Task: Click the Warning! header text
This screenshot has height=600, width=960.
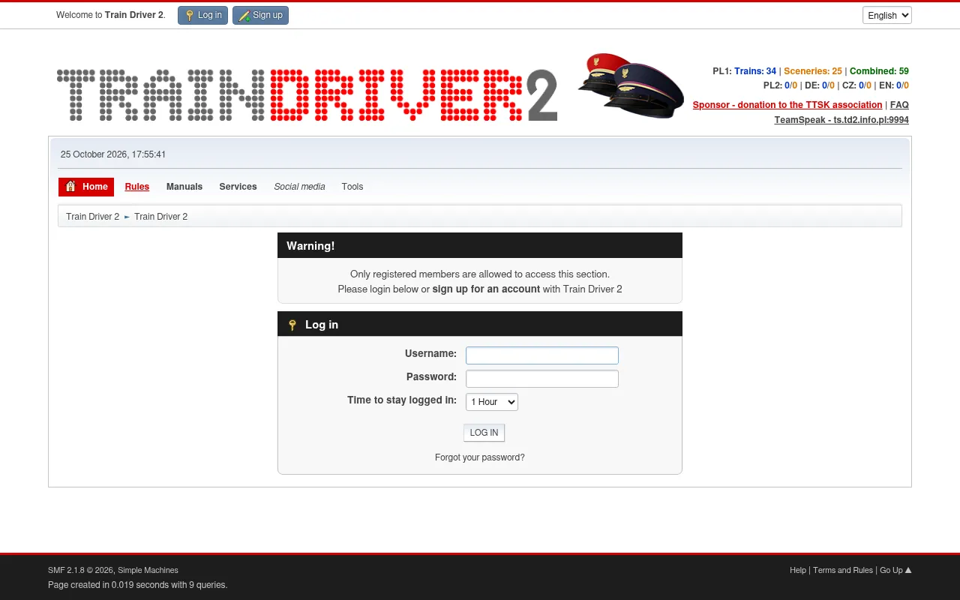Action: pyautogui.click(x=310, y=246)
